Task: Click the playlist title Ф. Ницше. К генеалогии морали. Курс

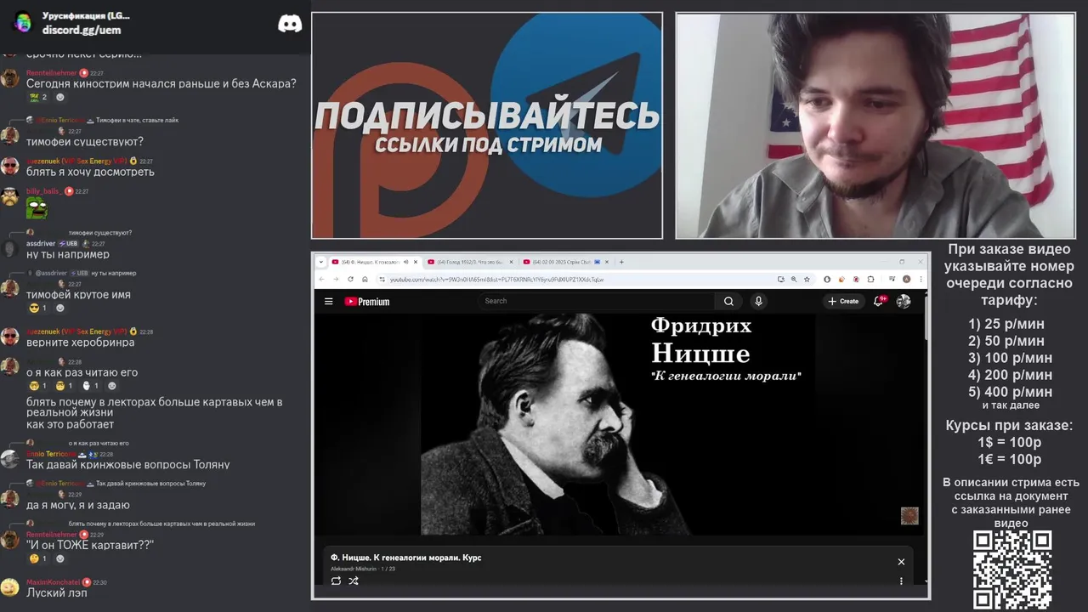Action: point(406,558)
